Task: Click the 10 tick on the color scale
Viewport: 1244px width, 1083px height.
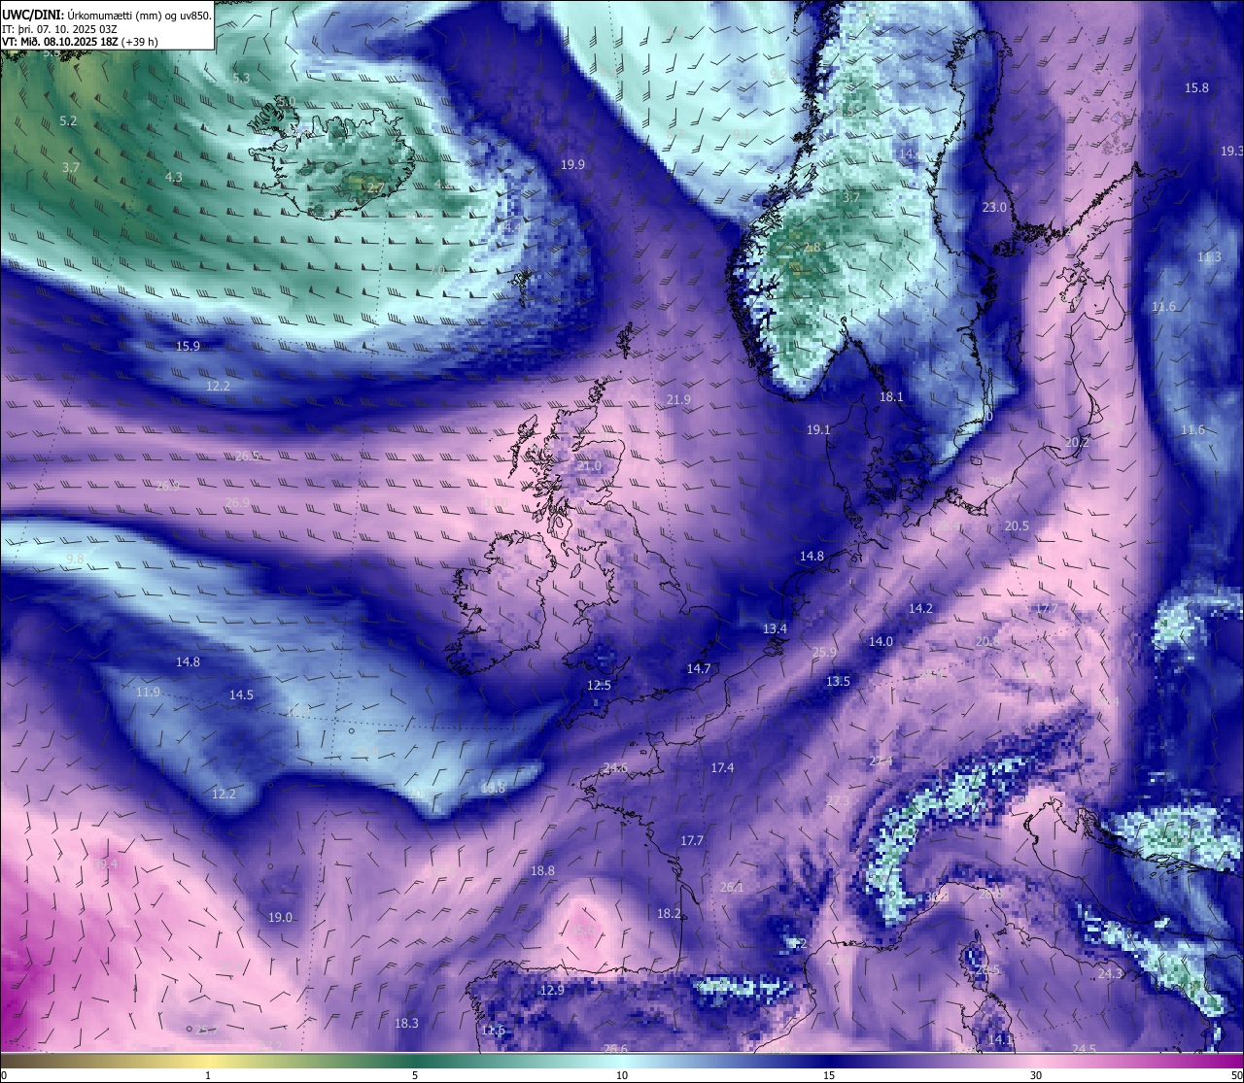Action: [x=622, y=1075]
